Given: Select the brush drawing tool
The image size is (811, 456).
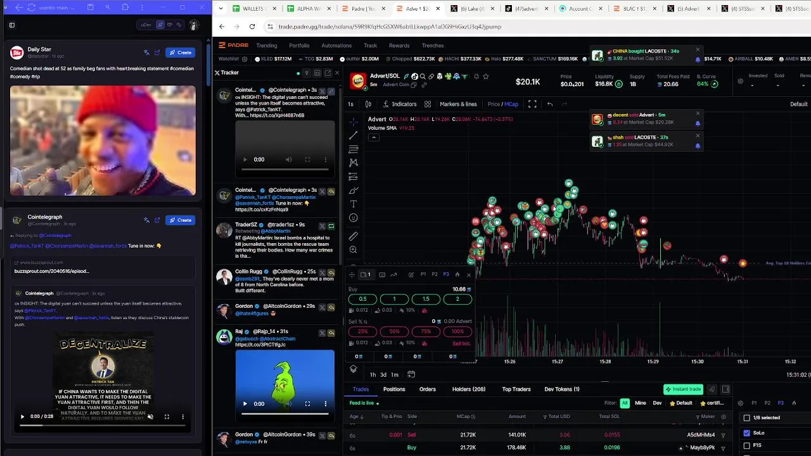Looking at the screenshot, I should point(354,190).
